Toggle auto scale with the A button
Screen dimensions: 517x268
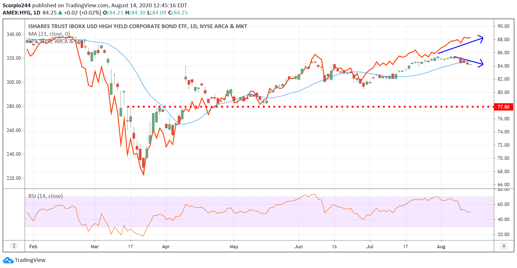(504, 246)
